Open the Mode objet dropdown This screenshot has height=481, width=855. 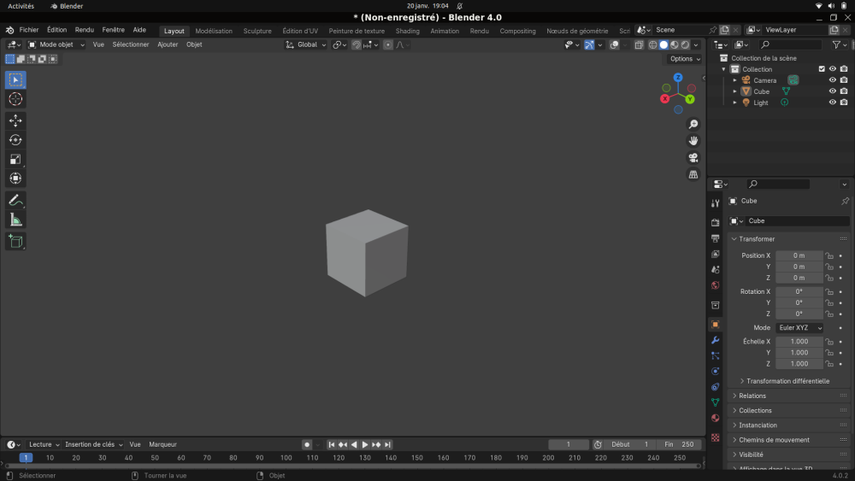[56, 44]
